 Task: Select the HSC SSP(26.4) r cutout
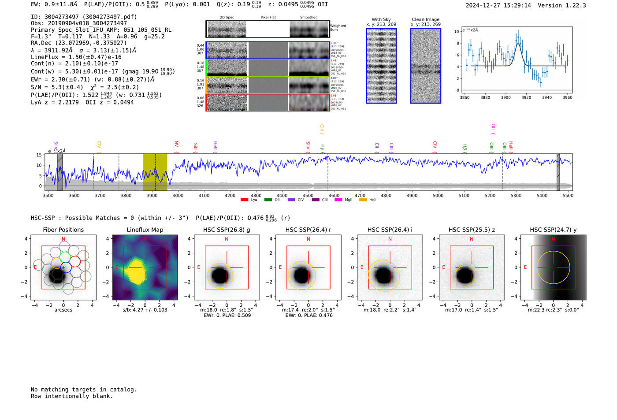pos(308,268)
